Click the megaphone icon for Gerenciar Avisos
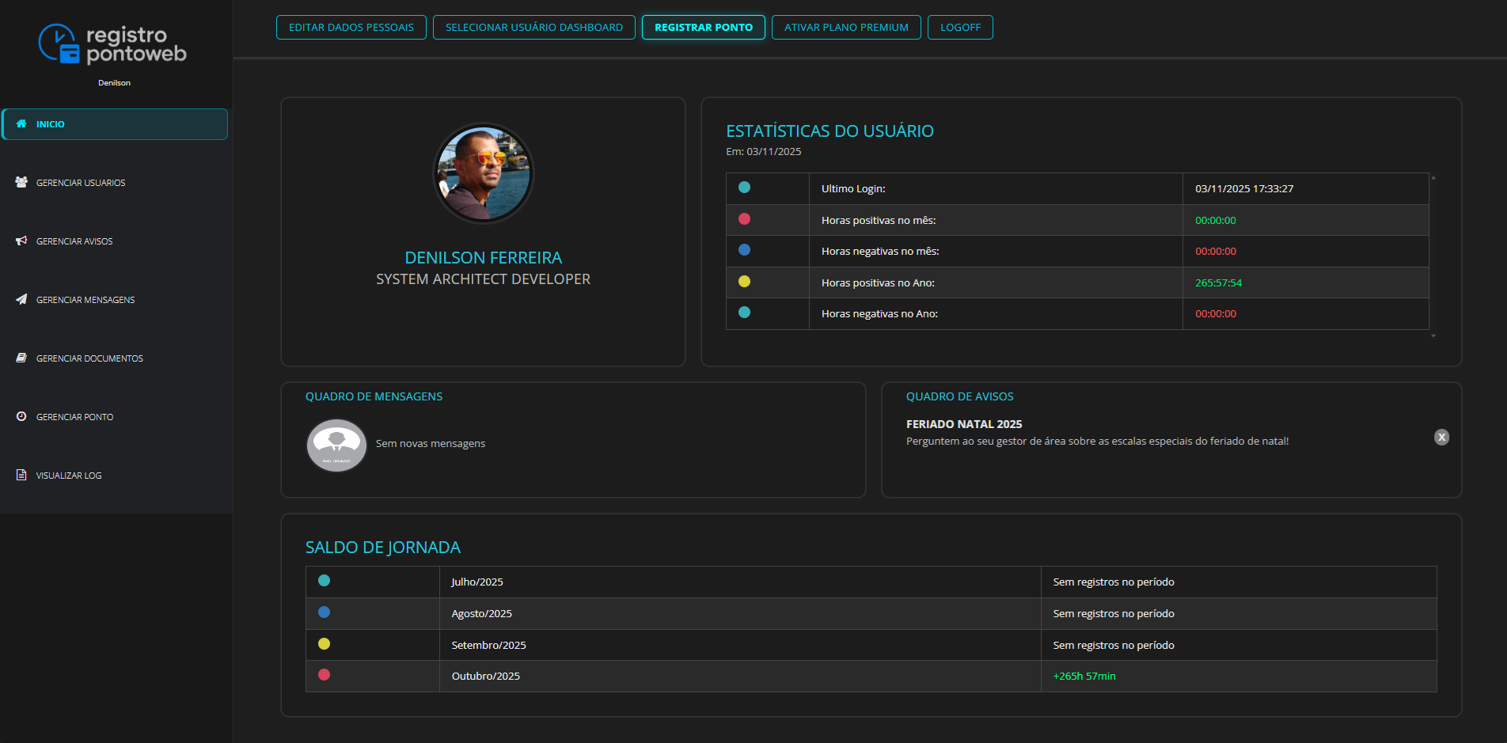 [21, 241]
